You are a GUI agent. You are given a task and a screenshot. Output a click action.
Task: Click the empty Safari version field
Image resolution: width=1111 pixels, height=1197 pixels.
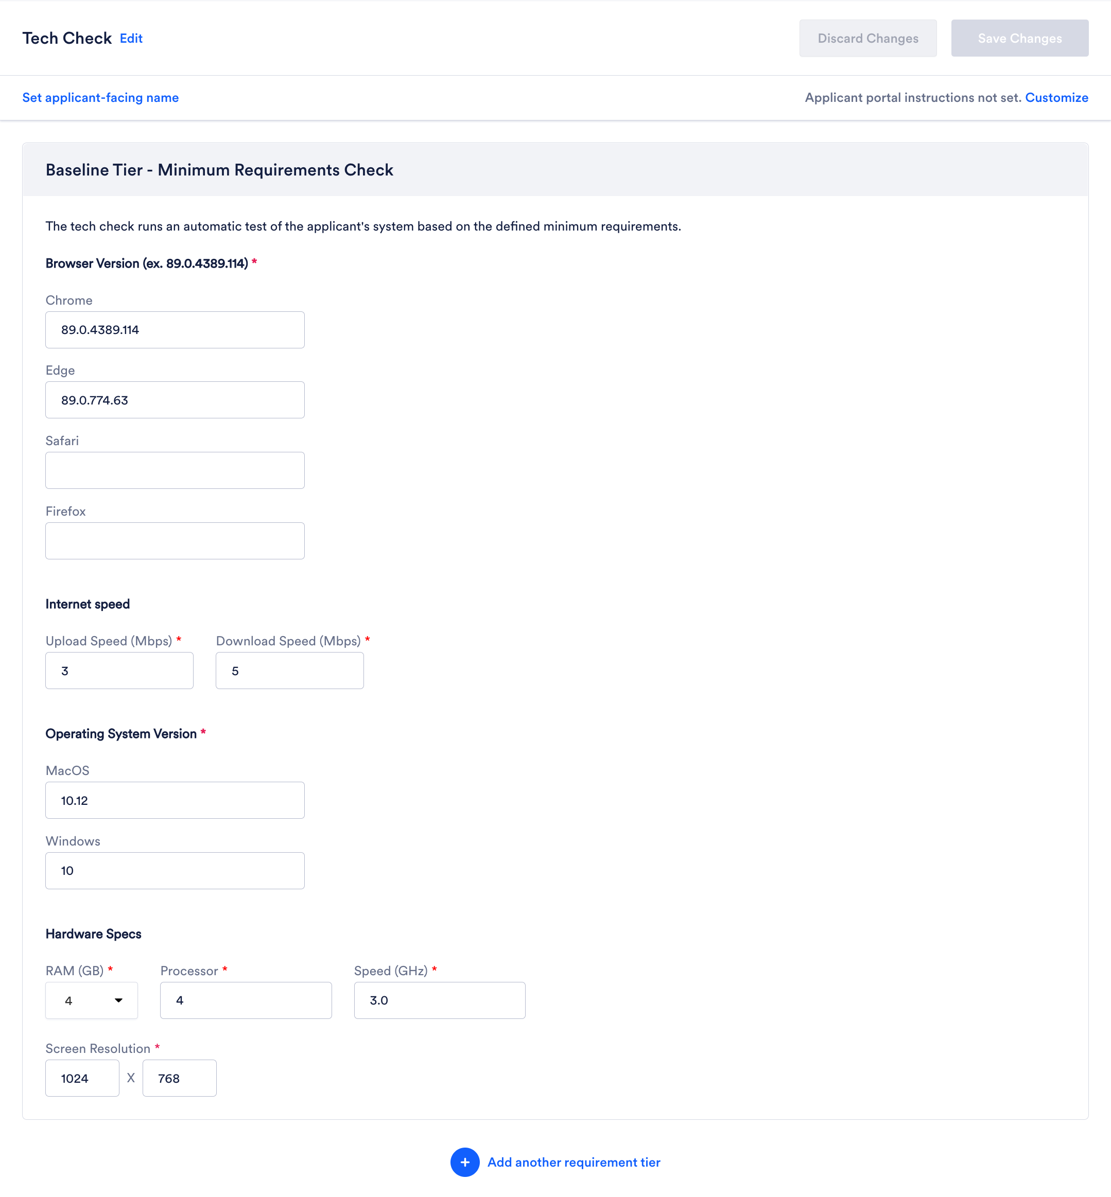(x=175, y=470)
